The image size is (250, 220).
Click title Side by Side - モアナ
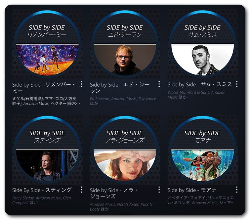pos(192,190)
